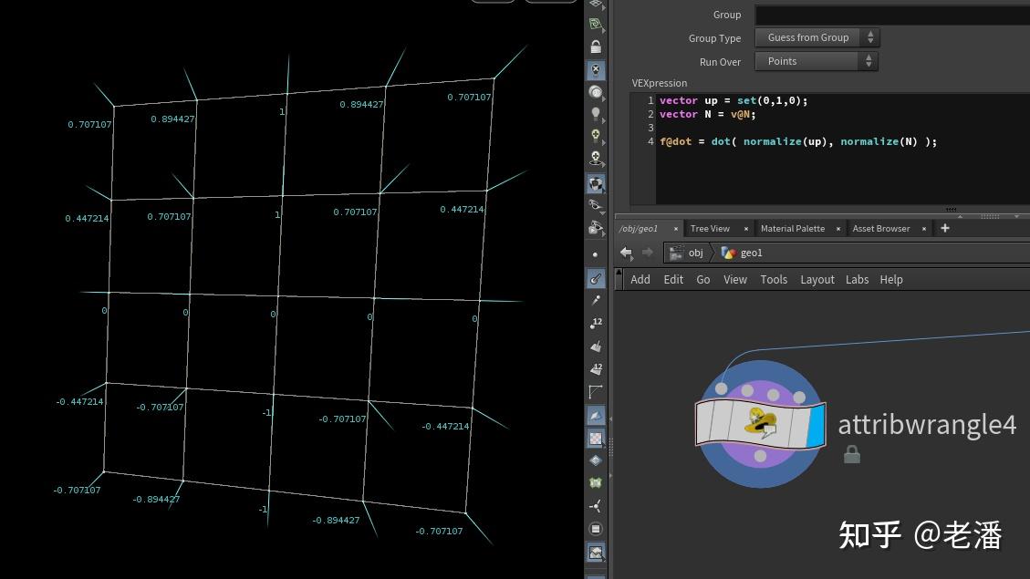Toggle the attribwrangle4 node display flag
The height and width of the screenshot is (579, 1030).
(816, 426)
